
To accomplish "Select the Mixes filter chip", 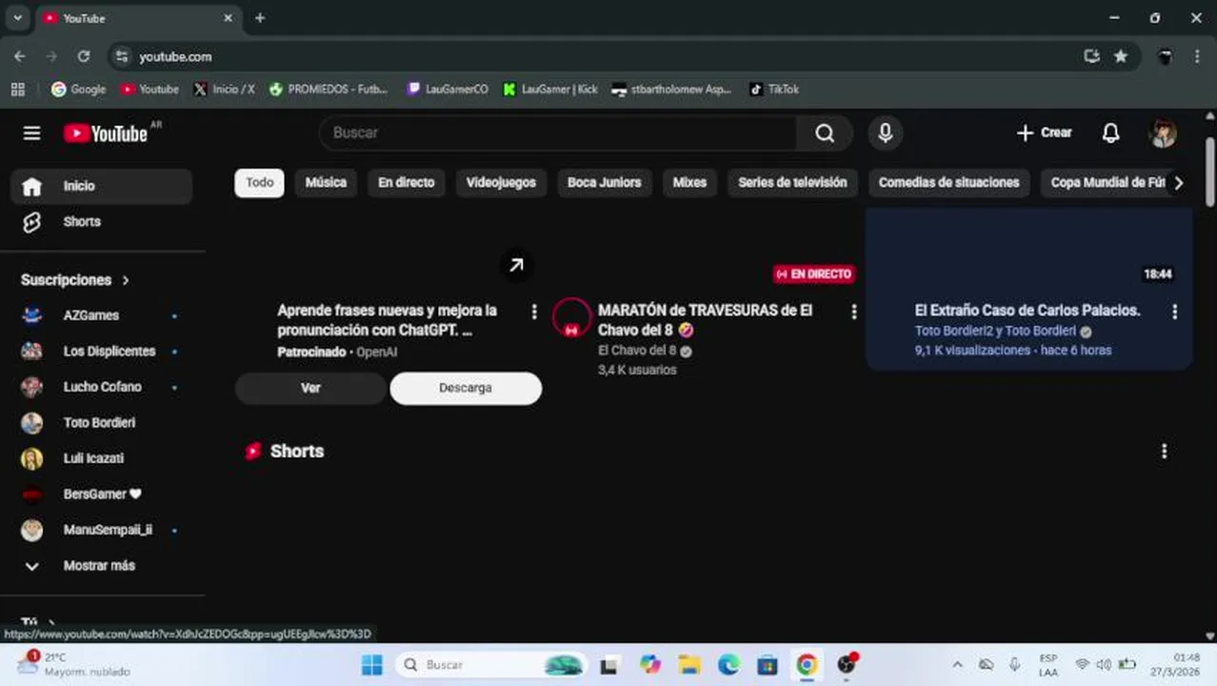I will [x=689, y=183].
